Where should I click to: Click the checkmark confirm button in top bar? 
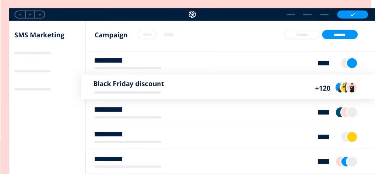(352, 14)
